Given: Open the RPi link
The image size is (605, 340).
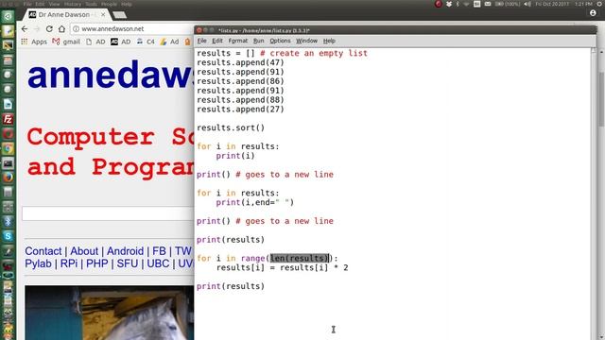Looking at the screenshot, I should coord(69,263).
